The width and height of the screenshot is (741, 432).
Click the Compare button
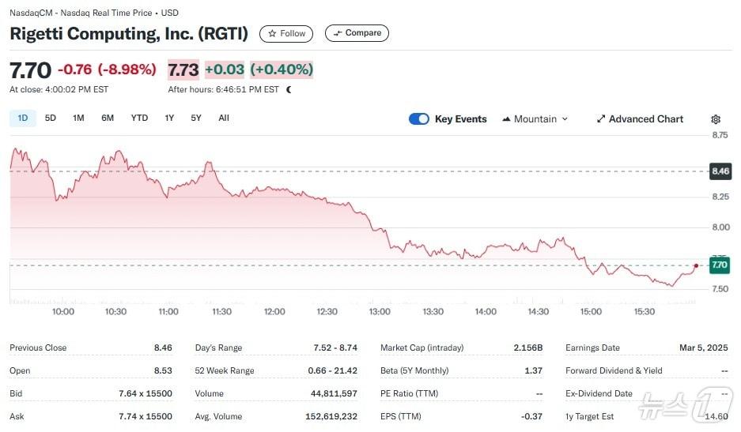click(357, 33)
